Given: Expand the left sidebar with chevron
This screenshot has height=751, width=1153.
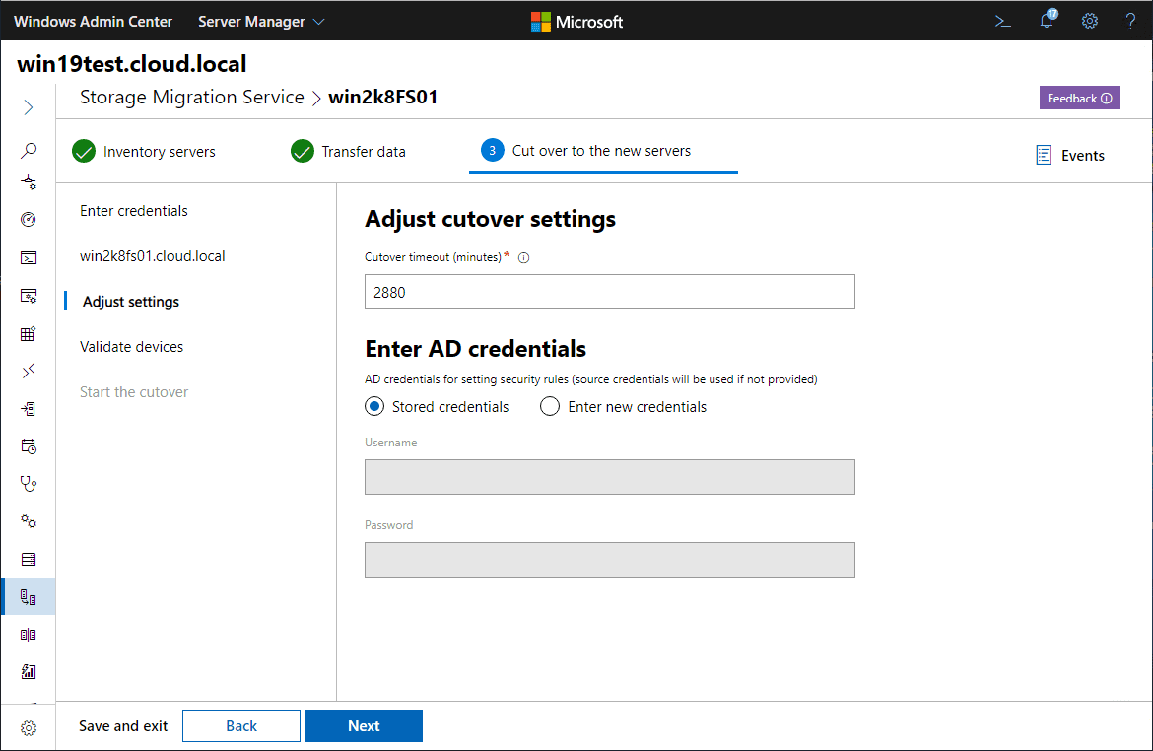Looking at the screenshot, I should click(29, 107).
